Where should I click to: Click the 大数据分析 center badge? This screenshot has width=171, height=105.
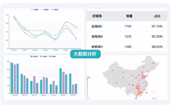[x=85, y=54]
